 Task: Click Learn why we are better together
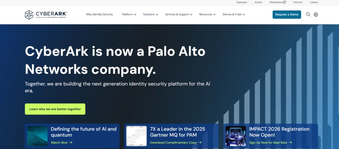55,109
